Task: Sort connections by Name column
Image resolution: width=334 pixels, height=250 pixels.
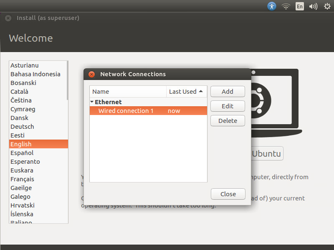Action: pos(128,92)
